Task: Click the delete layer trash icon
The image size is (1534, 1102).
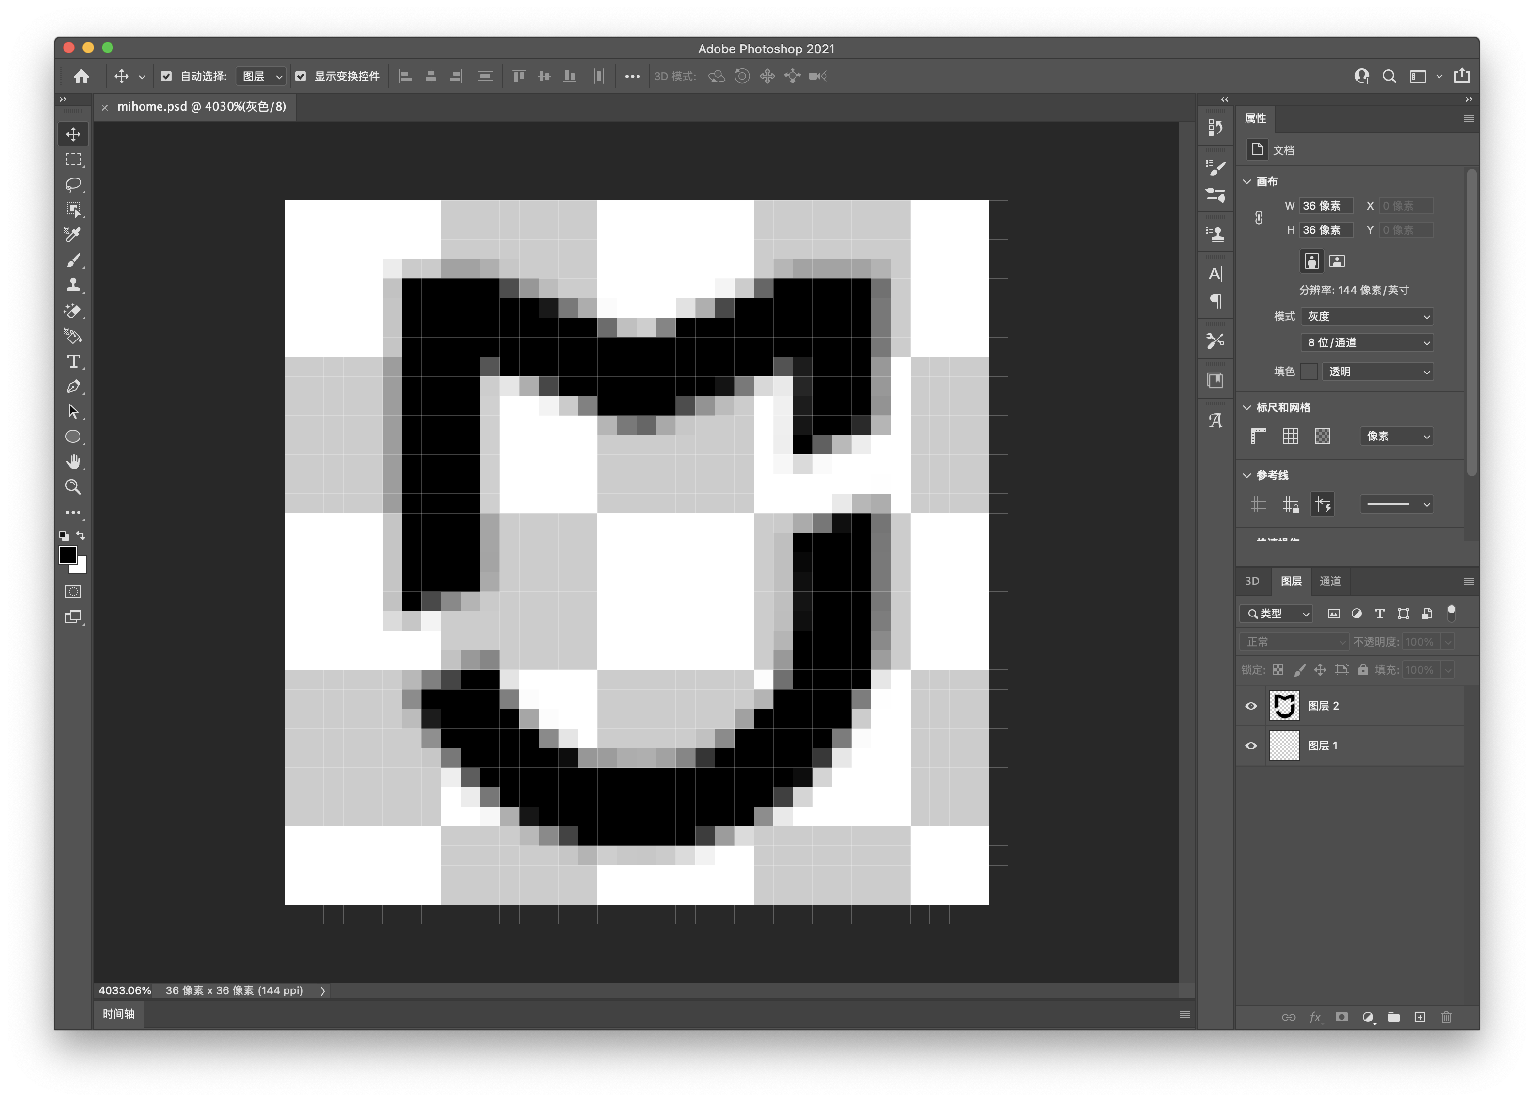Action: 1446,1018
